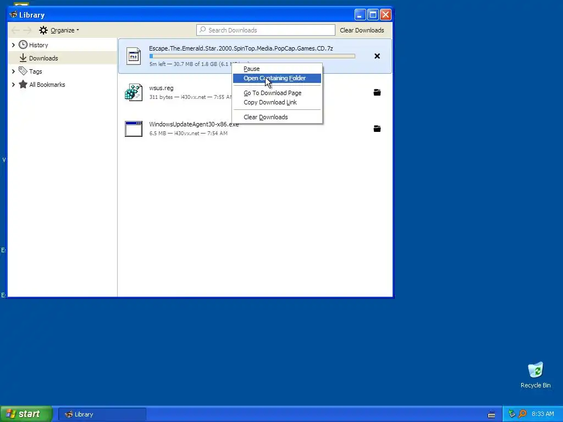Click the Tags label icon in sidebar
Screen dimensions: 563x422
[23, 71]
